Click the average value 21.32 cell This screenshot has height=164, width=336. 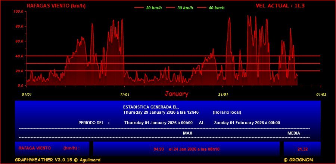(302, 149)
